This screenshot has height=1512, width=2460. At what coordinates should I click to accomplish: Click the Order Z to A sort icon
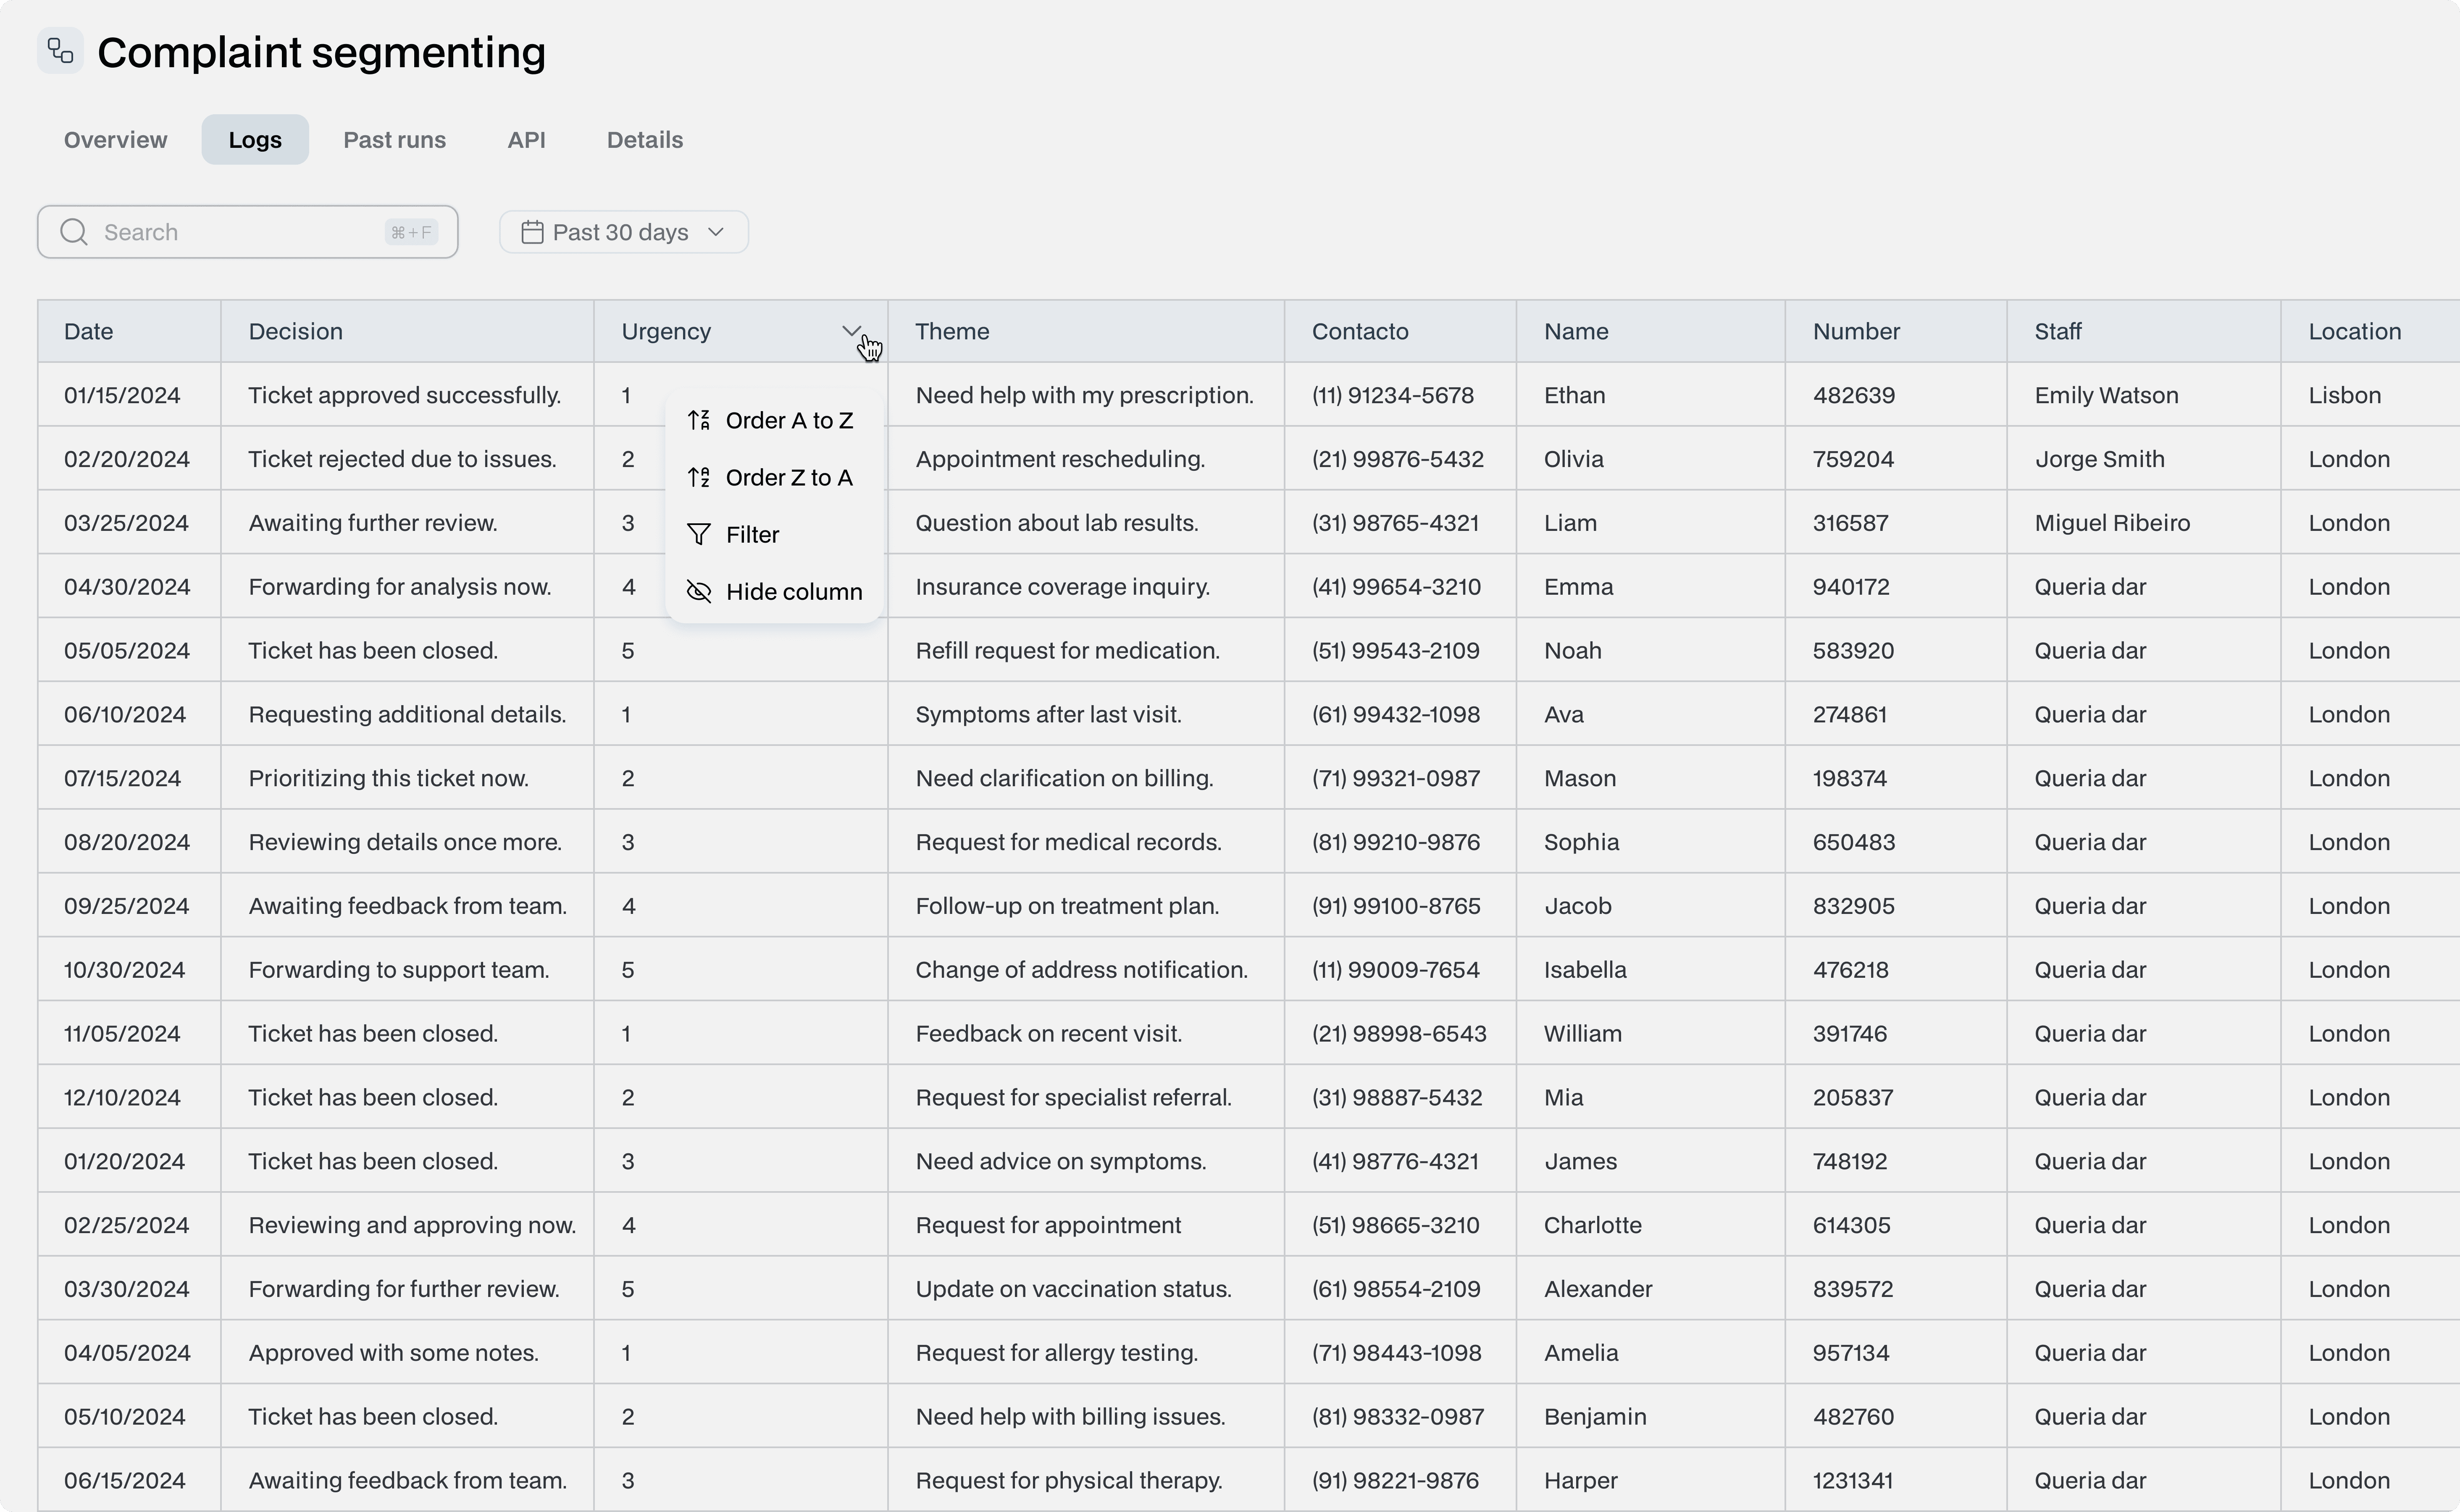click(x=699, y=477)
